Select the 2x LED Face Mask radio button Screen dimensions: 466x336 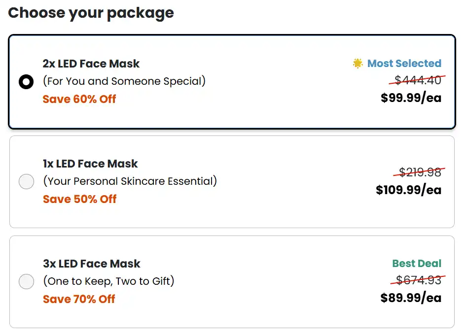click(26, 82)
